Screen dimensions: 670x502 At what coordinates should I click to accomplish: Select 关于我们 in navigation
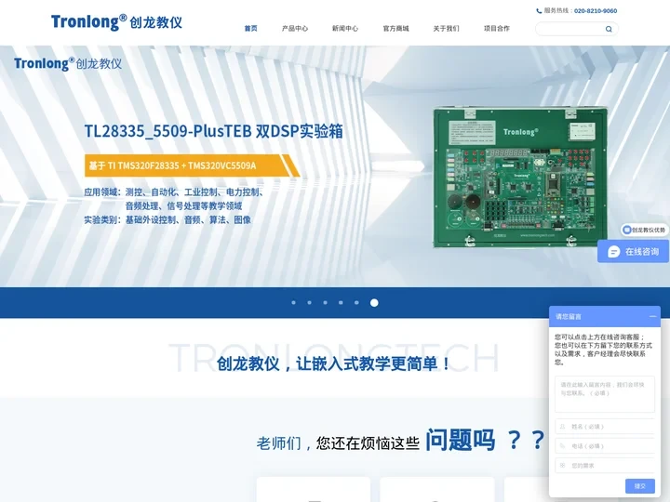click(x=446, y=29)
